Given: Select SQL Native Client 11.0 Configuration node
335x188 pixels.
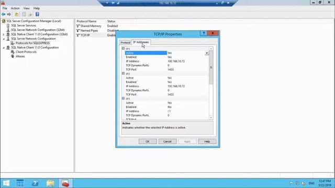Looking at the screenshot, I should coord(35,48).
